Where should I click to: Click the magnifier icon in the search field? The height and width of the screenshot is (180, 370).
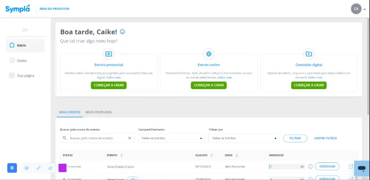64,138
